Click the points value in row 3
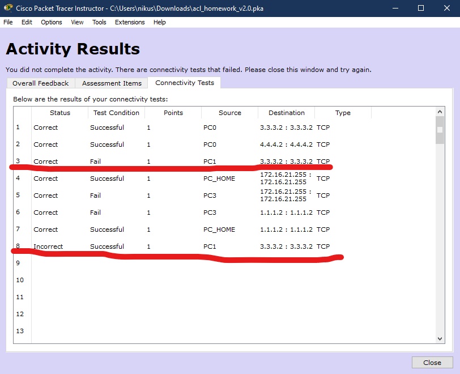 [149, 161]
